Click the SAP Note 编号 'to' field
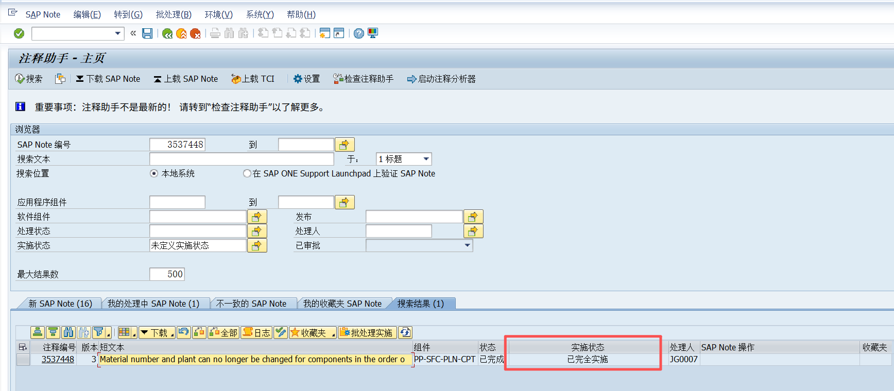Screen dimensions: 894x391 (306, 145)
